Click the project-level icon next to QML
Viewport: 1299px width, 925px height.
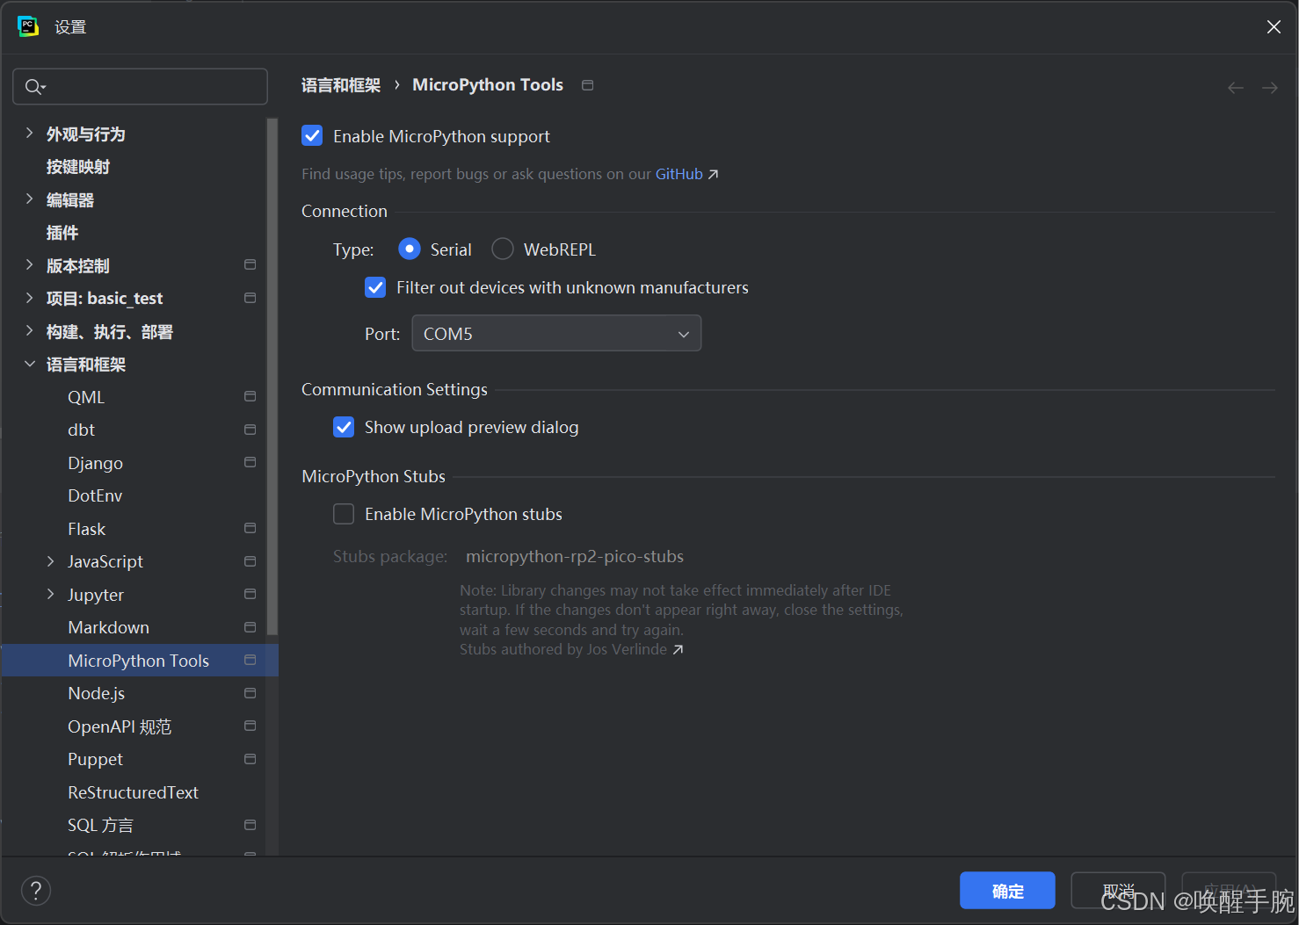pyautogui.click(x=250, y=396)
